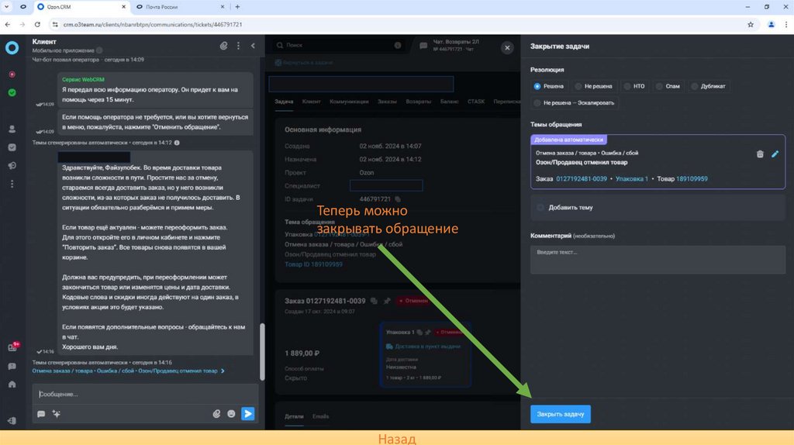Click the info icon next to Мобильное приложение
Screen dimensions: 794x445
coord(99,50)
